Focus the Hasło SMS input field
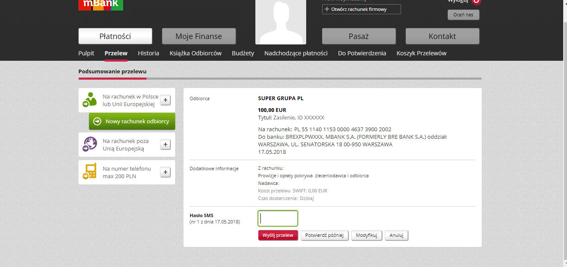 point(278,218)
